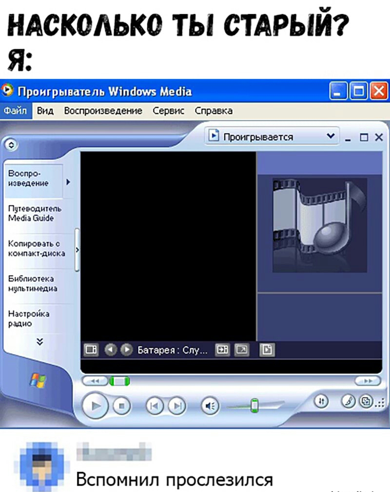Click the Windows Media Player title icon

7,90
